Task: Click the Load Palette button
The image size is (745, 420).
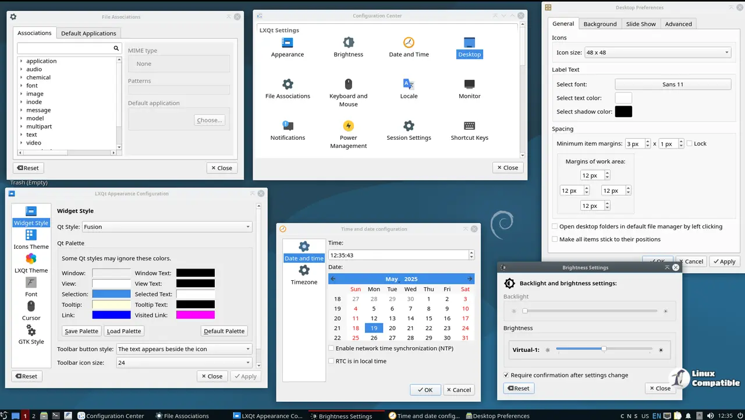Action: (x=123, y=331)
